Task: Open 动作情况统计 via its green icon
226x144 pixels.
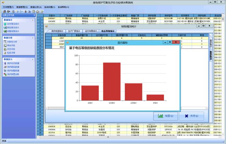Action: 5,24
